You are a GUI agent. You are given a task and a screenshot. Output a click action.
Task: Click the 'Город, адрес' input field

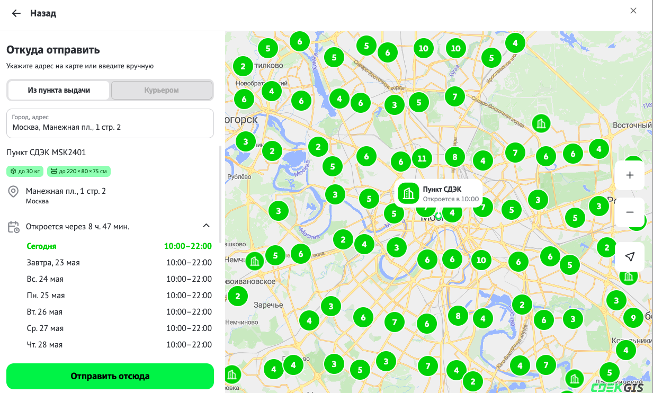110,123
